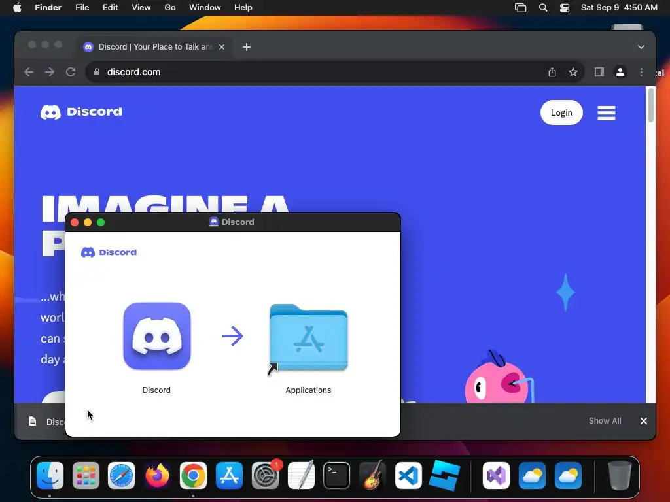Close the Chrome downloads bar

pos(644,421)
